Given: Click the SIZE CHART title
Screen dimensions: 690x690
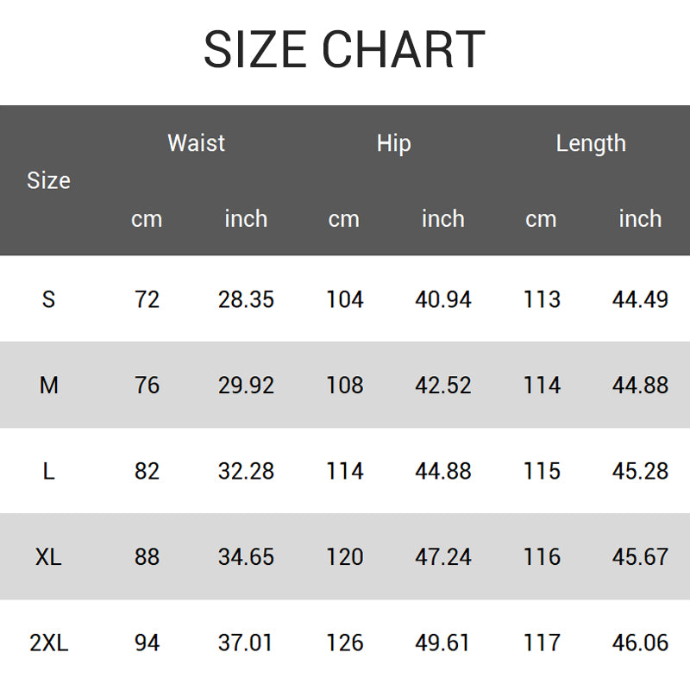Looking at the screenshot, I should (344, 50).
